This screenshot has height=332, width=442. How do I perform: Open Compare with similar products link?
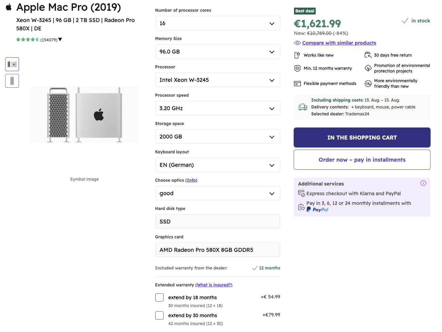(x=339, y=43)
